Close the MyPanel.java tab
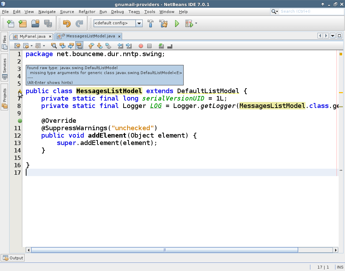 (x=50, y=36)
